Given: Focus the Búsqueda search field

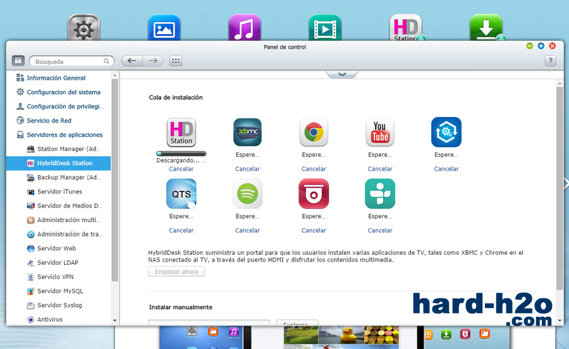Looking at the screenshot, I should click(71, 61).
